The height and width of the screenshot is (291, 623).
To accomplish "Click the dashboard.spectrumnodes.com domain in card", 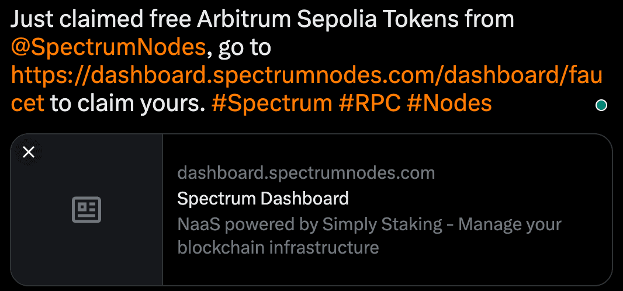I will 306,173.
